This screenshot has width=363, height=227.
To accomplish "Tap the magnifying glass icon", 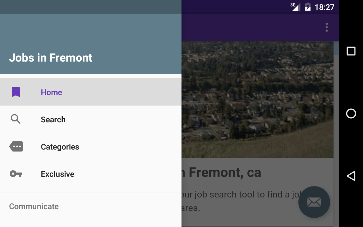I will [x=16, y=119].
